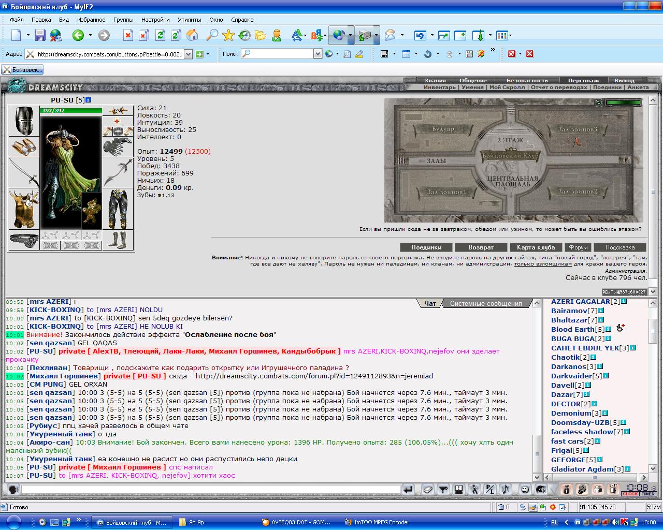Click the Возврат button

click(481, 247)
